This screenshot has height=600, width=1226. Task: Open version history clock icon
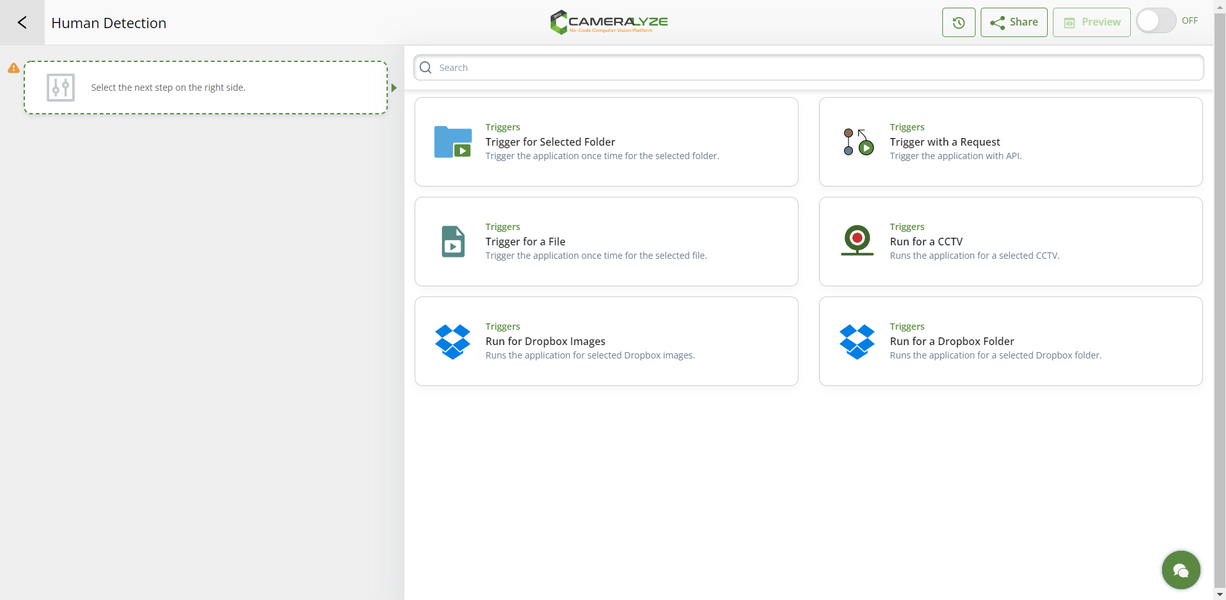(x=958, y=22)
